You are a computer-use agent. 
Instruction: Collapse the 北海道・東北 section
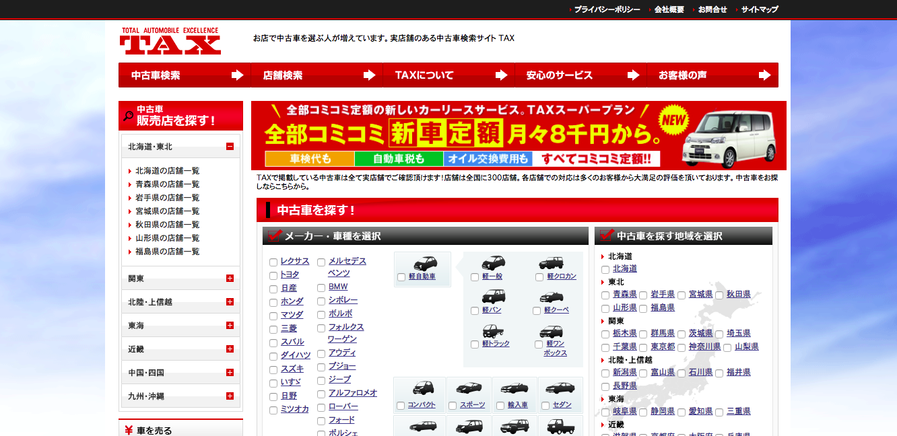(230, 147)
